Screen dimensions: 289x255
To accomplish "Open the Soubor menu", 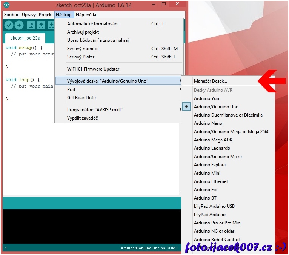I will coord(11,15).
